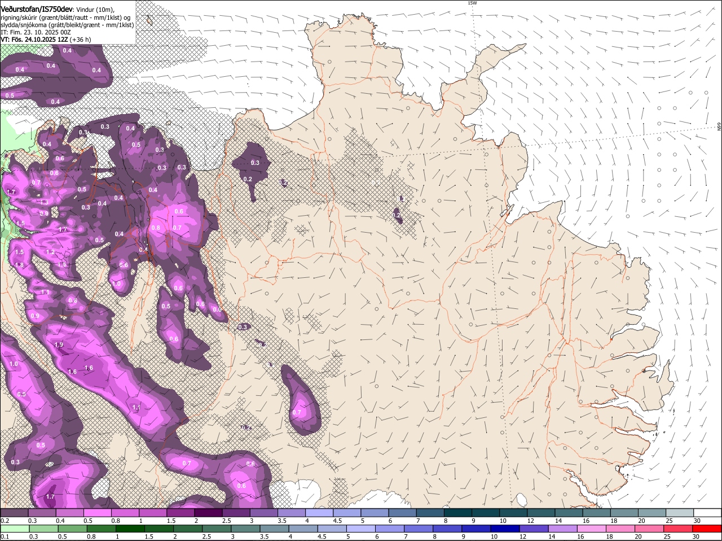Click the '1.3' precipitation value on the map
This screenshot has height=541, width=722.
coord(44,202)
